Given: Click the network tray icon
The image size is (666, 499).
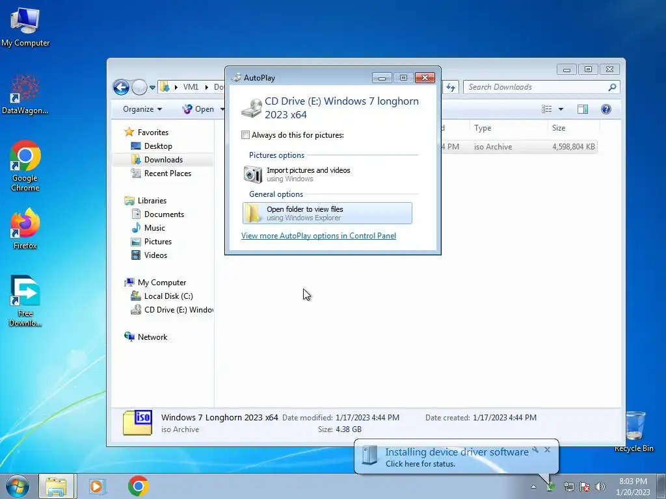Looking at the screenshot, I should click(x=568, y=487).
